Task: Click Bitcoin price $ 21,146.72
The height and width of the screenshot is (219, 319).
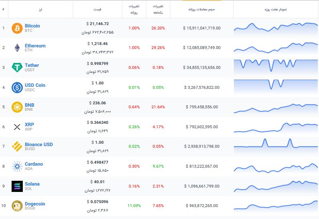Action: tap(98, 24)
